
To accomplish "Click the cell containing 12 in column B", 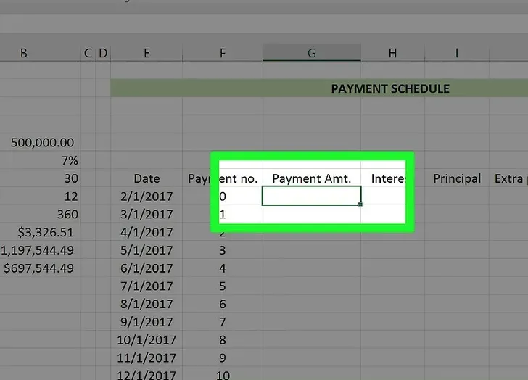I will pyautogui.click(x=40, y=197).
